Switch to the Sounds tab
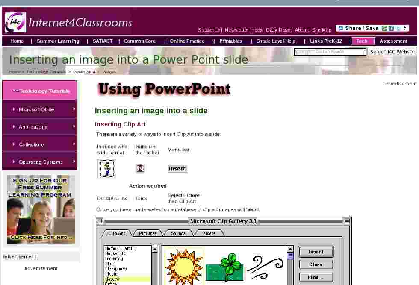Image resolution: width=419 pixels, height=285 pixels. 178,233
